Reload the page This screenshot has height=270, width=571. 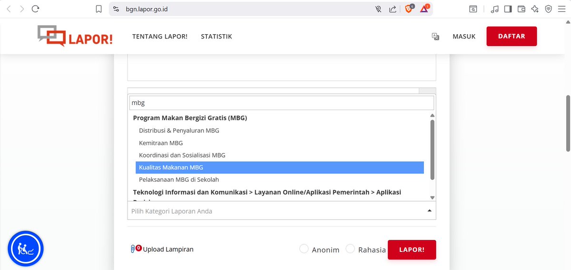click(x=36, y=9)
